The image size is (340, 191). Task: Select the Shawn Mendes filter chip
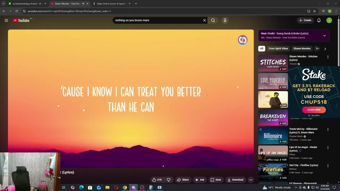click(302, 49)
